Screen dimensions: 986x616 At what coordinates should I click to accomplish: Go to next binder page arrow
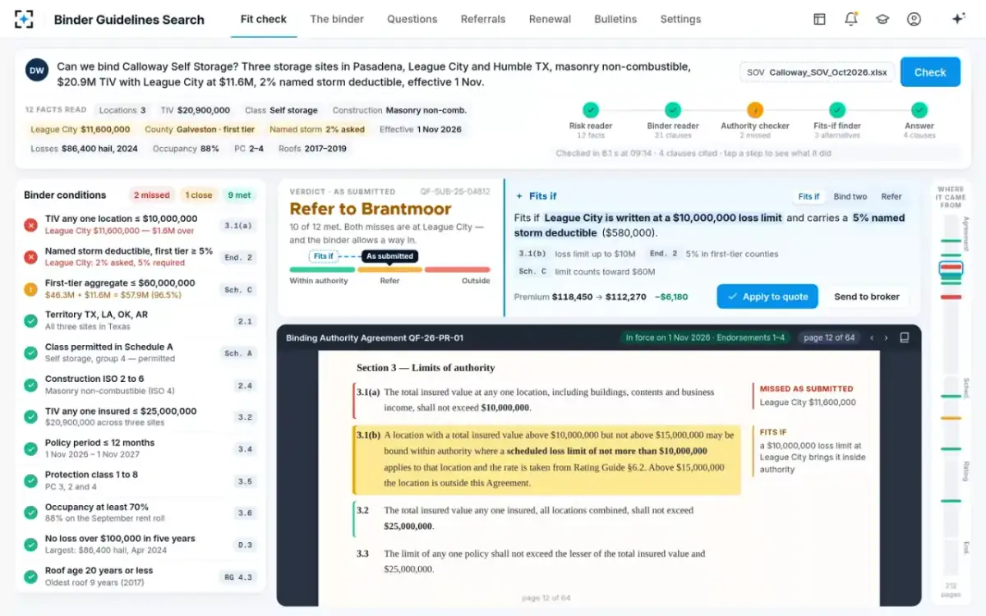pyautogui.click(x=886, y=338)
